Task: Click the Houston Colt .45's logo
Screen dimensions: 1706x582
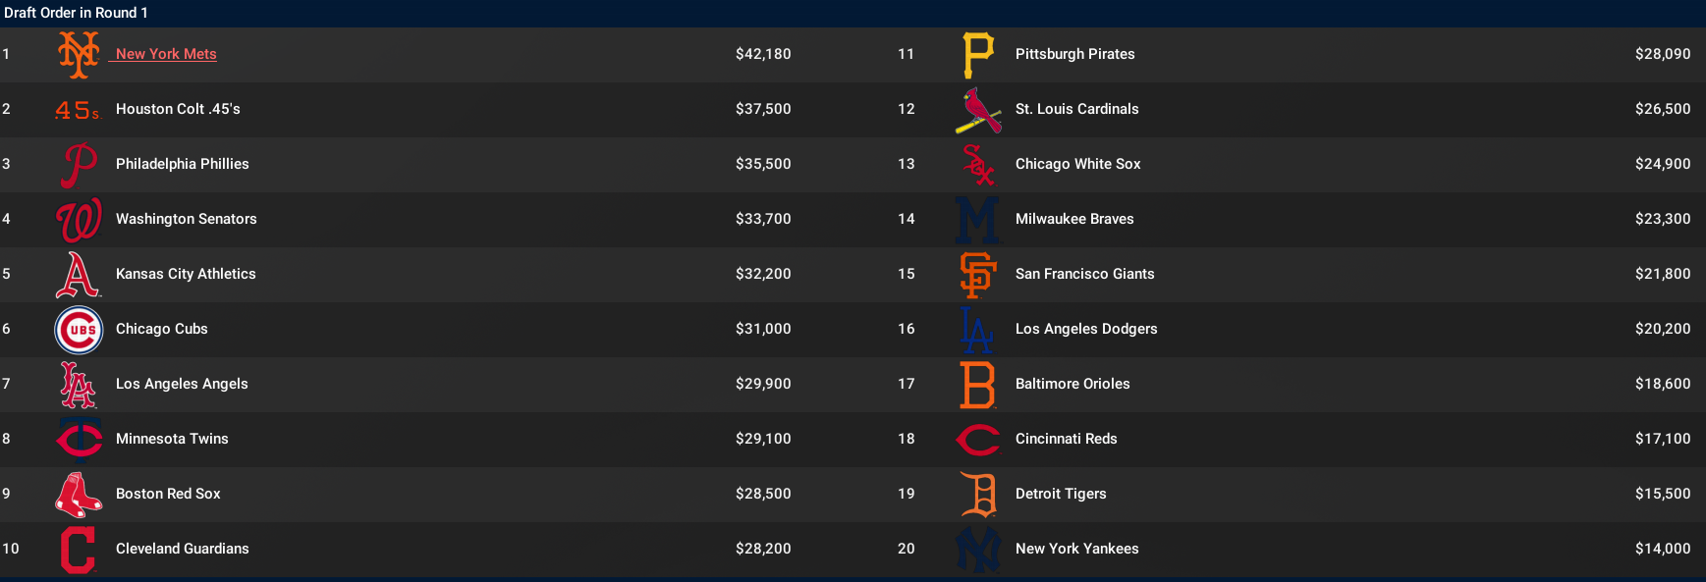Action: pyautogui.click(x=78, y=110)
